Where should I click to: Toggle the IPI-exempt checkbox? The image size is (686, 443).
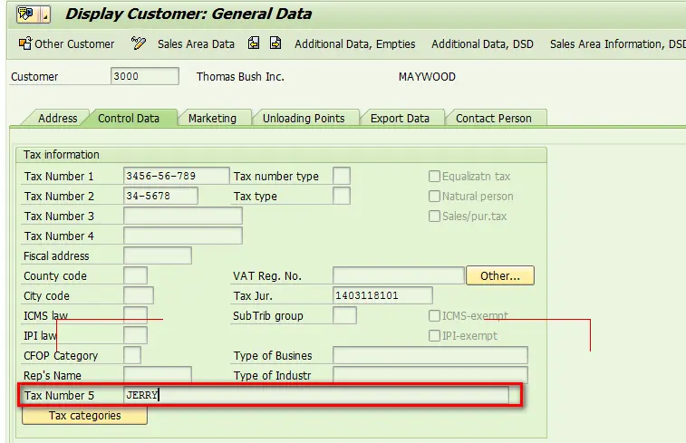pyautogui.click(x=434, y=335)
